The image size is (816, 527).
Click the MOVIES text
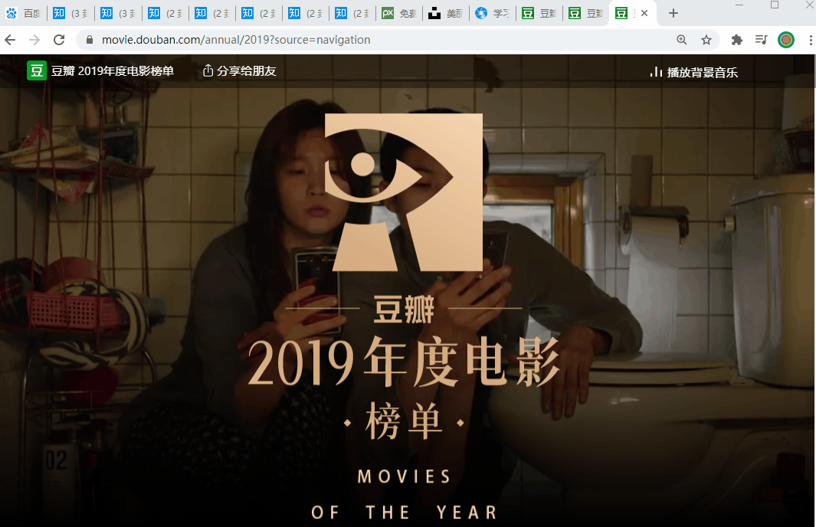404,476
